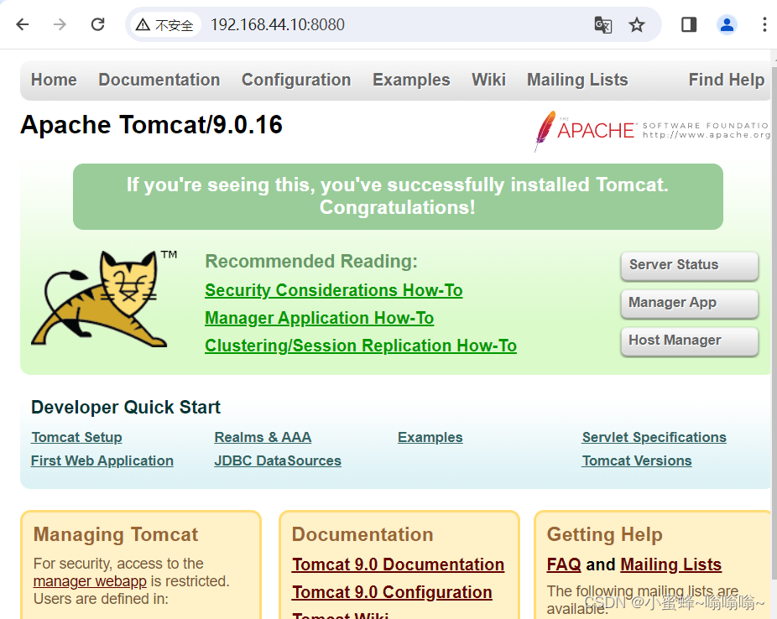Open the Chrome three-dot menu
This screenshot has height=619, width=777.
click(764, 24)
